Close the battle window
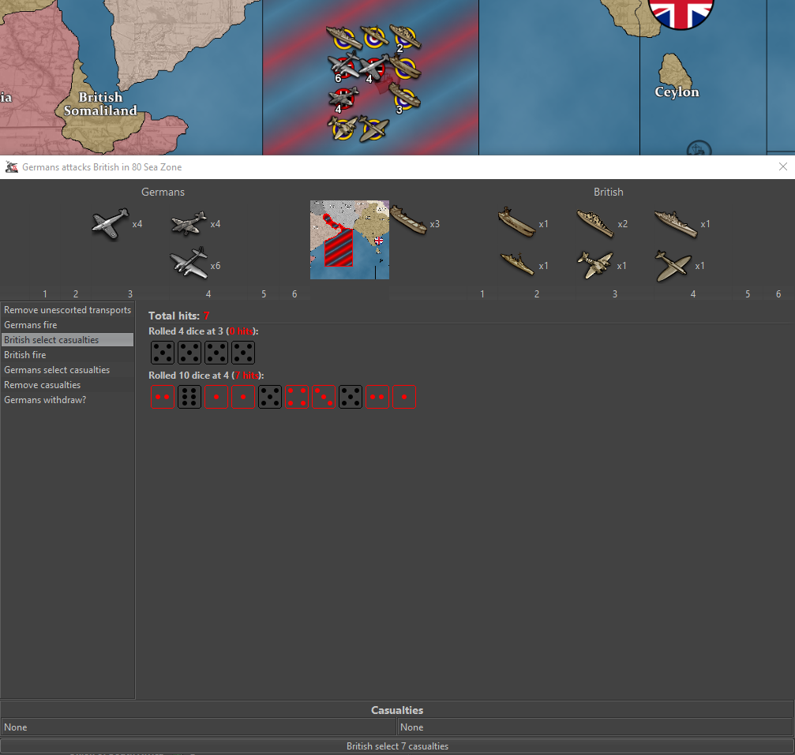 coord(782,166)
